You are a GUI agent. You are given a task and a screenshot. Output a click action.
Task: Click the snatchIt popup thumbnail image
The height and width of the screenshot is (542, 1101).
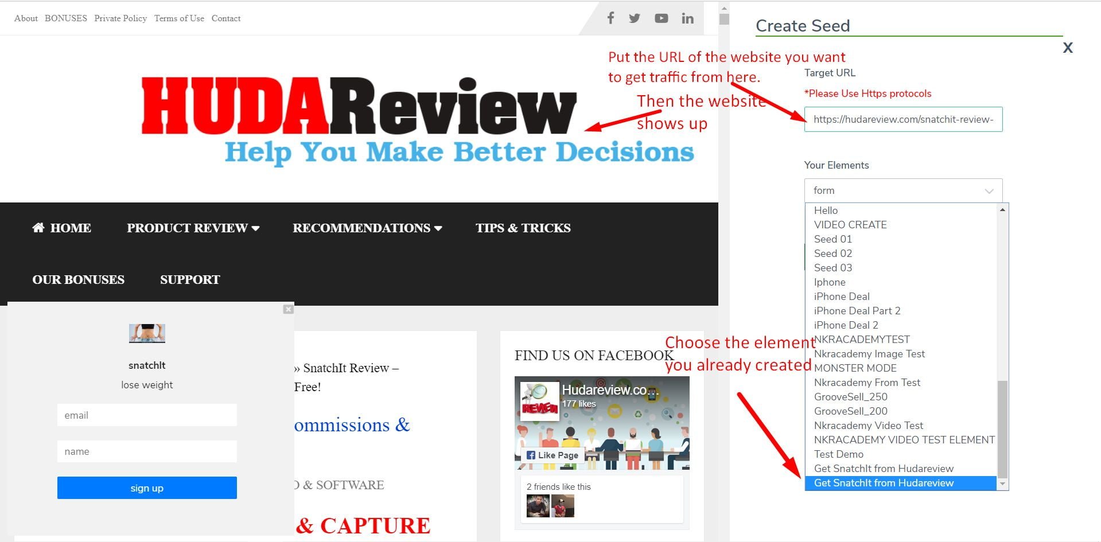147,333
